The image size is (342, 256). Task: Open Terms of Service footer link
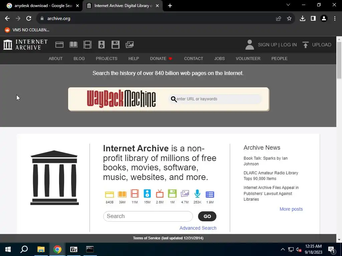click(168, 238)
